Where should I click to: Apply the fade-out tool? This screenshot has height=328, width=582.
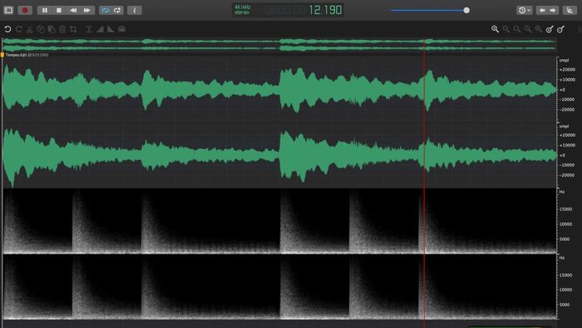[111, 29]
